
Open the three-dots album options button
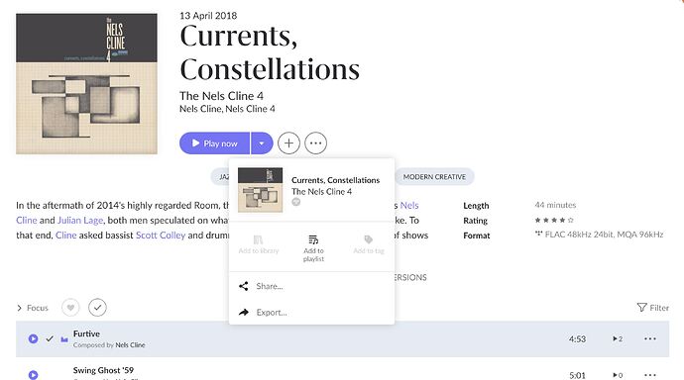[316, 143]
